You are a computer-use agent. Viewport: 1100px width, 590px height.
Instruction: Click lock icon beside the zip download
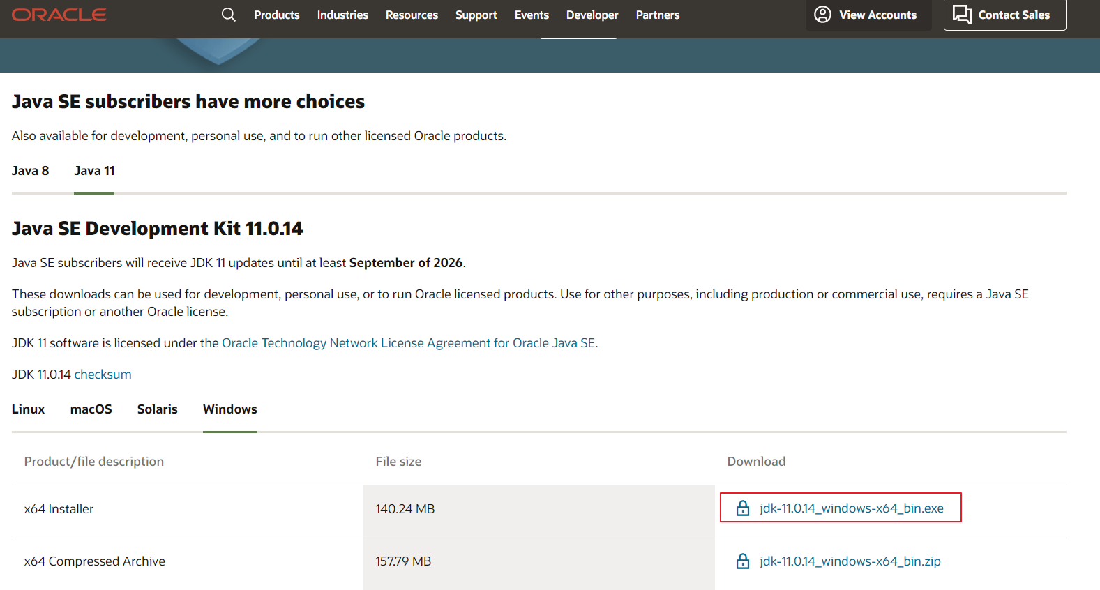743,561
